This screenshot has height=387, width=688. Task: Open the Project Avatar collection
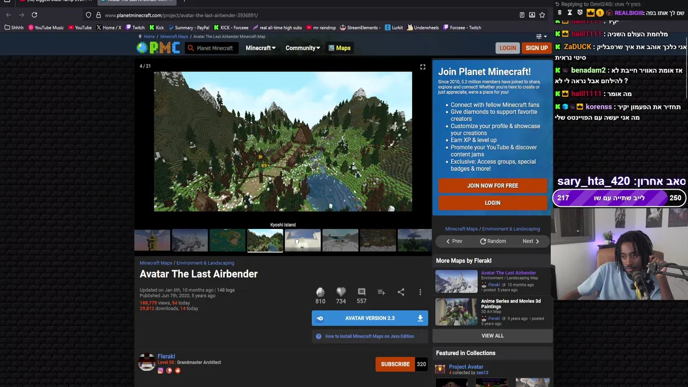(466, 367)
